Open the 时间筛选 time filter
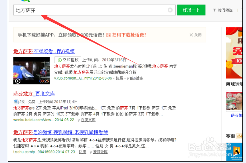 pyautogui.click(x=225, y=10)
